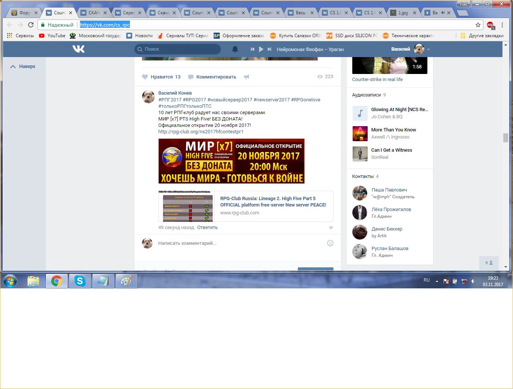Open Лёха Прожигалов contact
The width and height of the screenshot is (513, 389).
coord(391,210)
